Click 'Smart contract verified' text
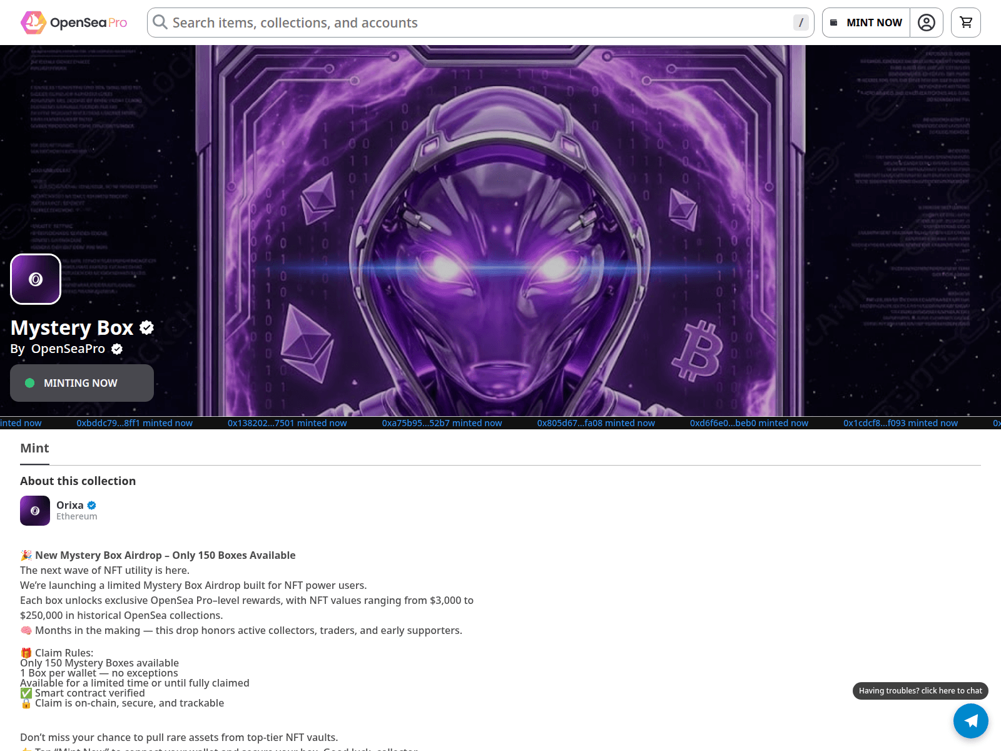 (90, 693)
